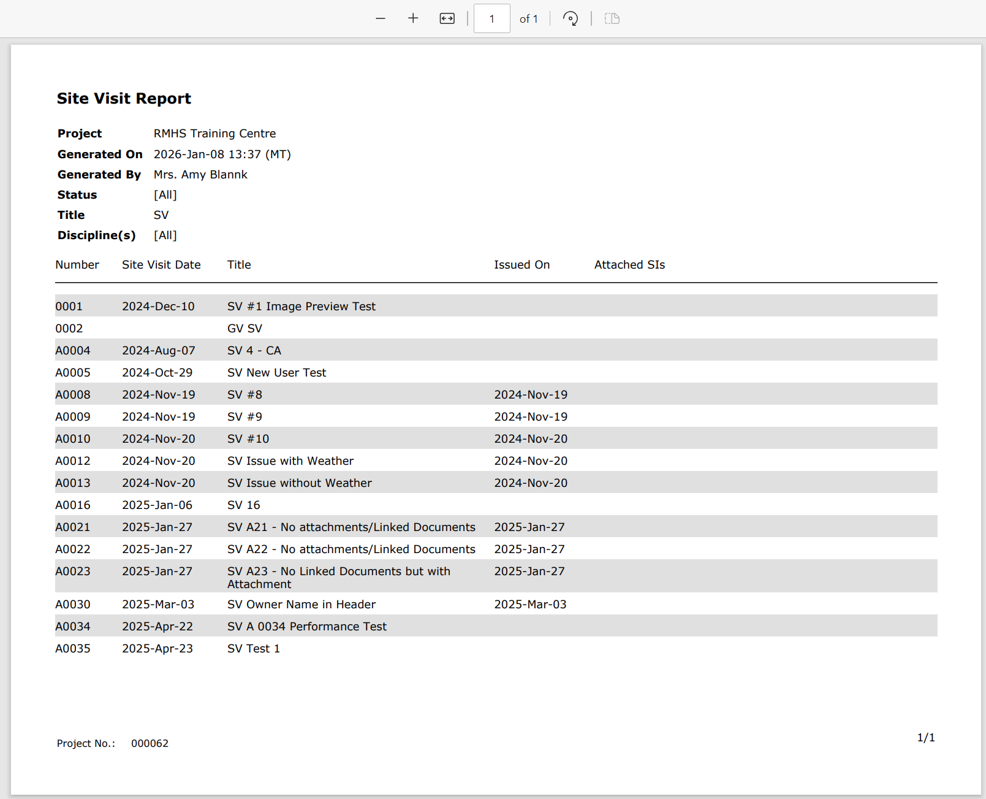
Task: Click 'SV A22 - No attachments/Linked Documents' title
Action: (x=351, y=549)
